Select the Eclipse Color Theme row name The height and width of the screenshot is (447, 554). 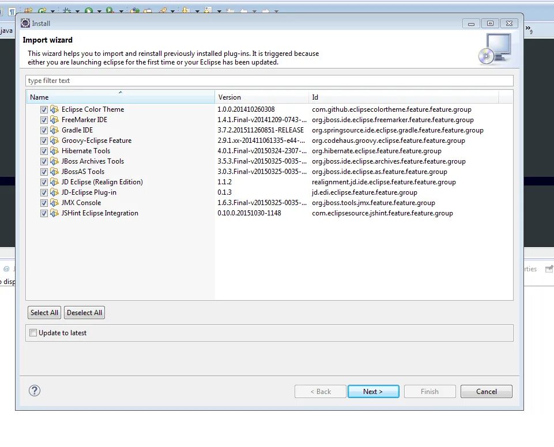(93, 109)
